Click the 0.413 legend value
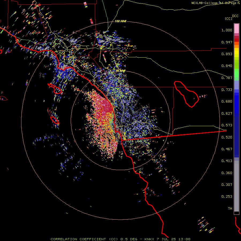This screenshot has width=241, height=241. pyautogui.click(x=227, y=161)
